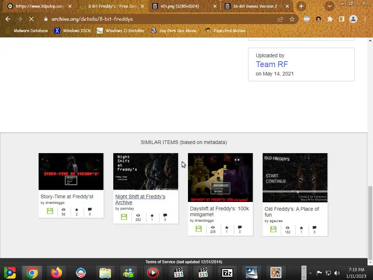This screenshot has width=373, height=280.
Task: Open the Chrome three-dot menu
Action: point(365,19)
